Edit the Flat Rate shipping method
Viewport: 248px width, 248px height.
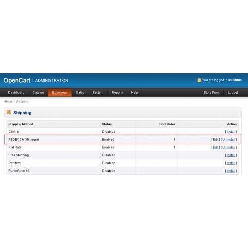(x=216, y=147)
